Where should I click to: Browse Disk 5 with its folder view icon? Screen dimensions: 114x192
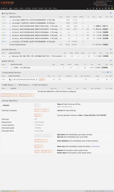(x=112, y=38)
